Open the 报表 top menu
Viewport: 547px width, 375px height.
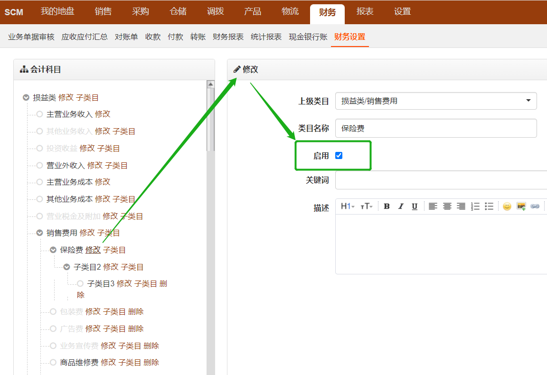click(365, 12)
